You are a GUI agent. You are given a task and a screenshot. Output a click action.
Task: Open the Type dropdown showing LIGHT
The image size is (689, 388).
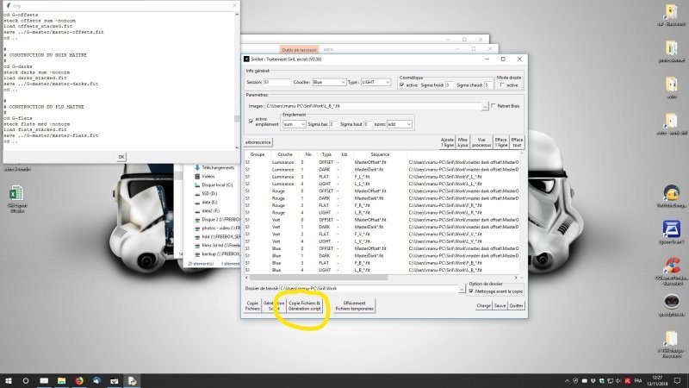point(376,82)
